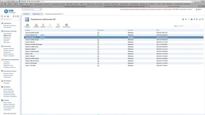The width and height of the screenshot is (205, 115).
Task: Collapse the Управление sidebar section
Action: point(7,23)
